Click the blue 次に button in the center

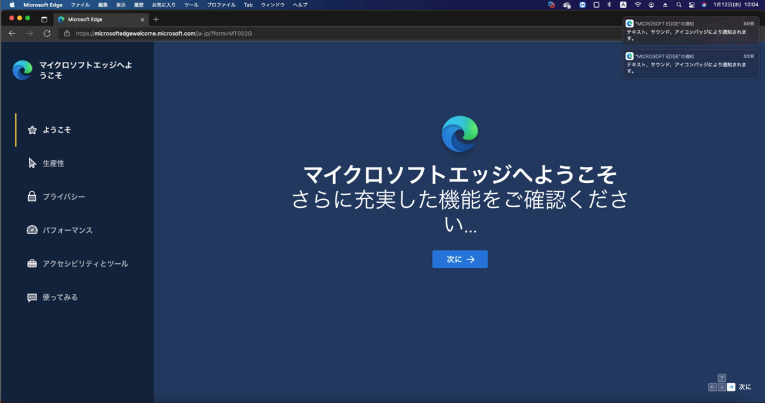click(460, 260)
